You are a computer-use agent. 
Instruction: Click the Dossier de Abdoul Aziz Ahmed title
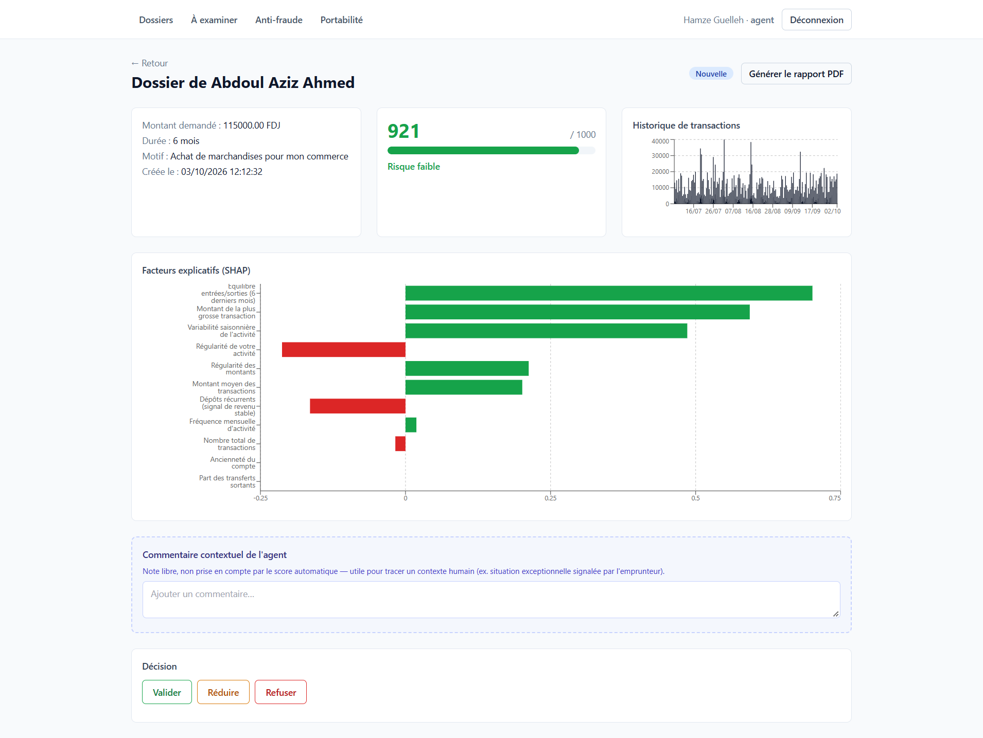click(x=243, y=83)
